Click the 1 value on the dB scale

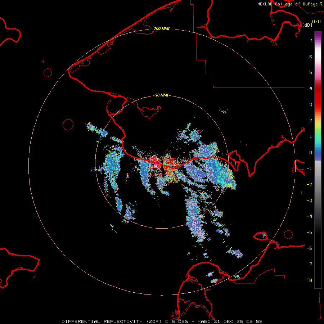(311, 136)
